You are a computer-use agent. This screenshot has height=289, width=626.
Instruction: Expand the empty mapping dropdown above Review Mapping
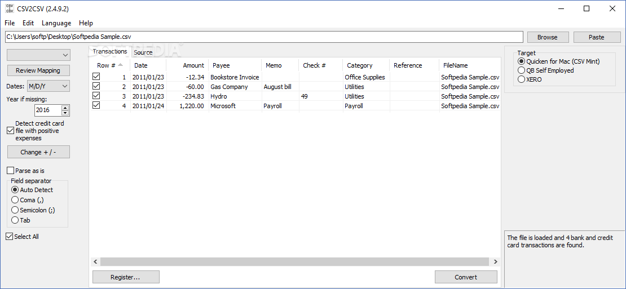point(38,55)
